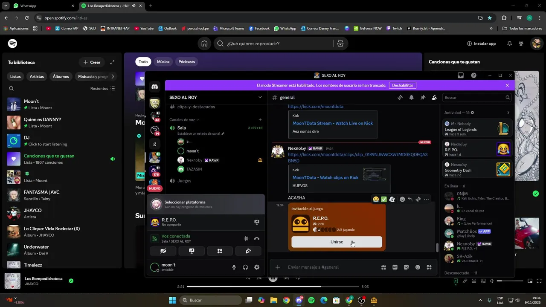Image resolution: width=546 pixels, height=307 pixels.
Task: Expand SEXO AL ROY server menu
Action: 260,97
